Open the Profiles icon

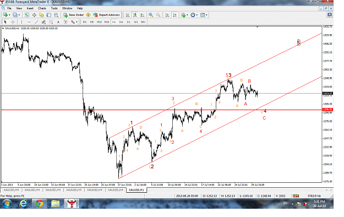pyautogui.click(x=15, y=15)
